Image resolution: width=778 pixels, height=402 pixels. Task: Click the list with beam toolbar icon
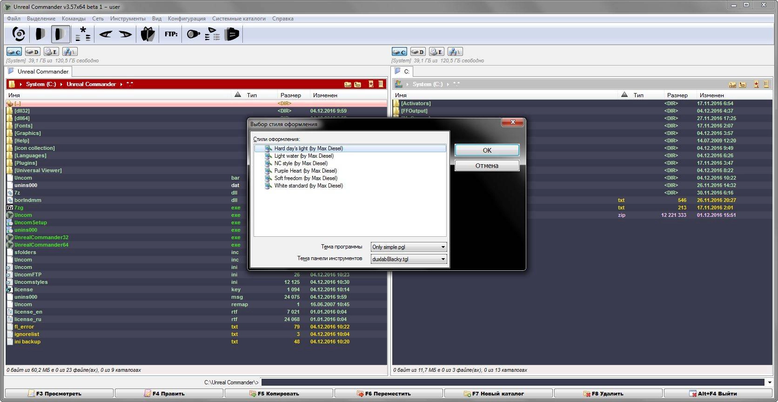(x=213, y=34)
